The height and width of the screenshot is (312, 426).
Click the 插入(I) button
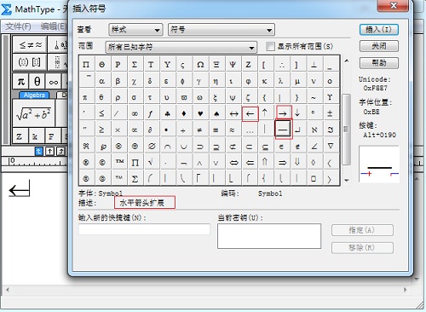pyautogui.click(x=379, y=29)
